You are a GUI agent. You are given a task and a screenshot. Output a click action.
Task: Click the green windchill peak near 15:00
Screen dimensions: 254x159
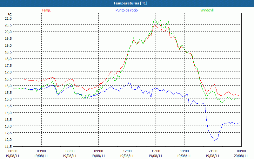(154, 19)
